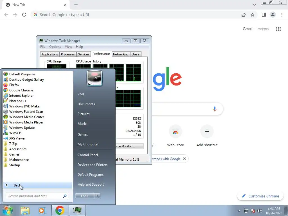Launch Windows DVD Maker

tap(22, 106)
